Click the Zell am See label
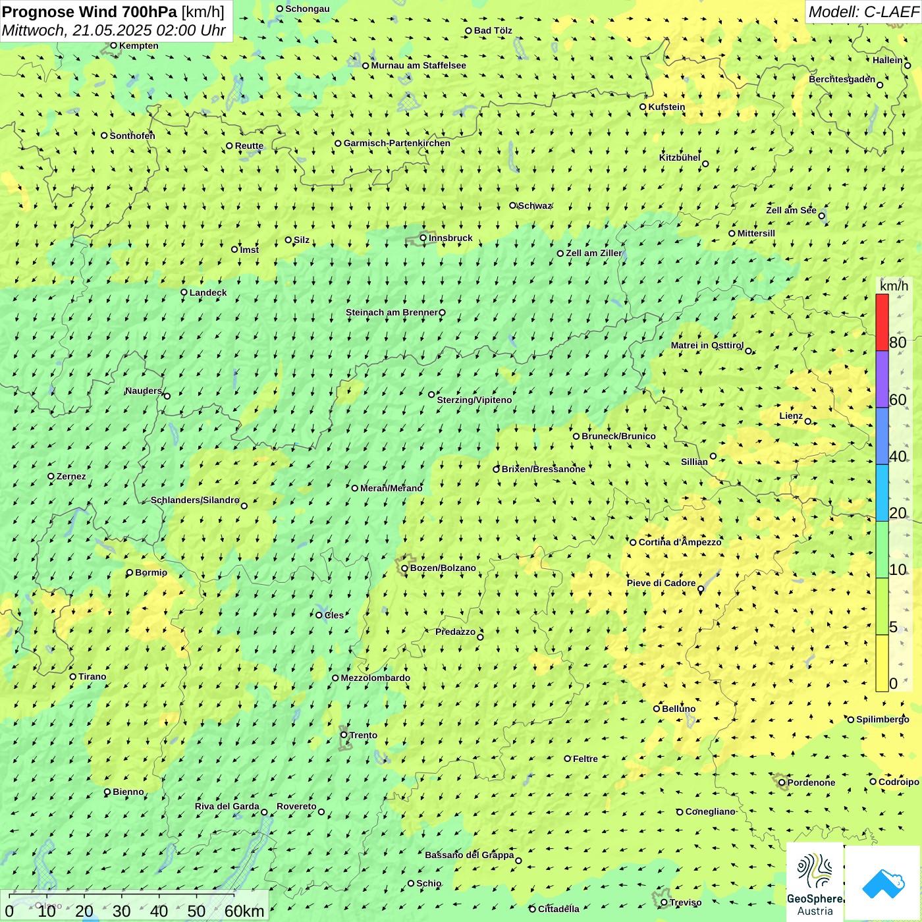Image resolution: width=922 pixels, height=922 pixels. click(x=791, y=210)
